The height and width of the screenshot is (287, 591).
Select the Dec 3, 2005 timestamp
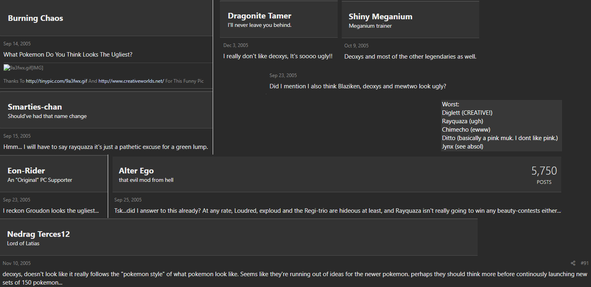[x=236, y=45]
